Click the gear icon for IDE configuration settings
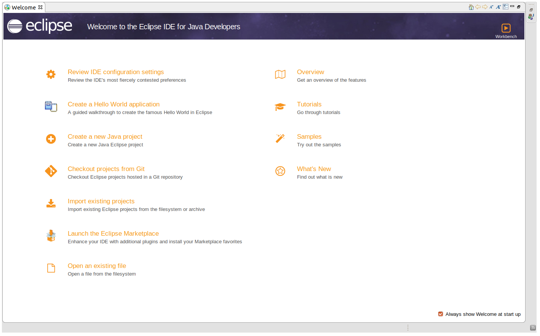The height and width of the screenshot is (336, 540). (x=51, y=74)
